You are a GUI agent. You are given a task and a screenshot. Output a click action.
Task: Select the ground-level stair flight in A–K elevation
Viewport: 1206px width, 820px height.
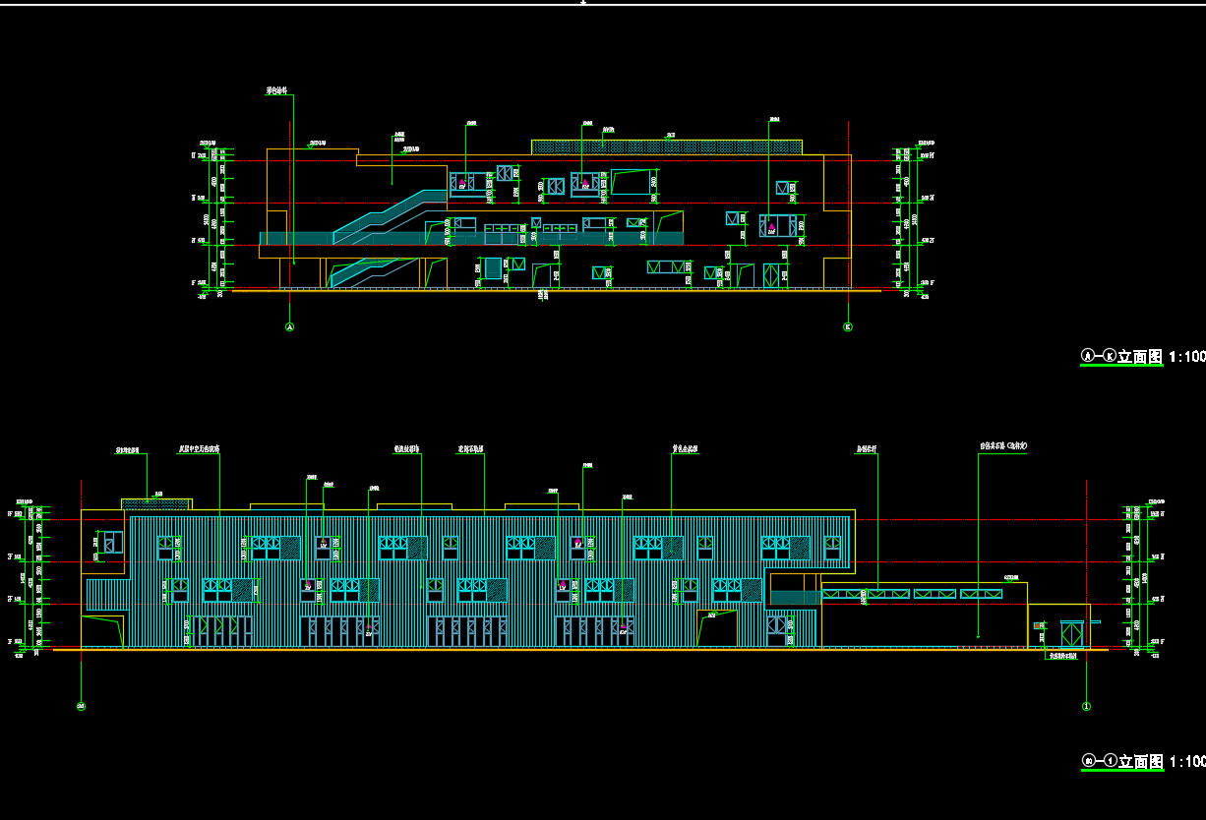tap(375, 273)
